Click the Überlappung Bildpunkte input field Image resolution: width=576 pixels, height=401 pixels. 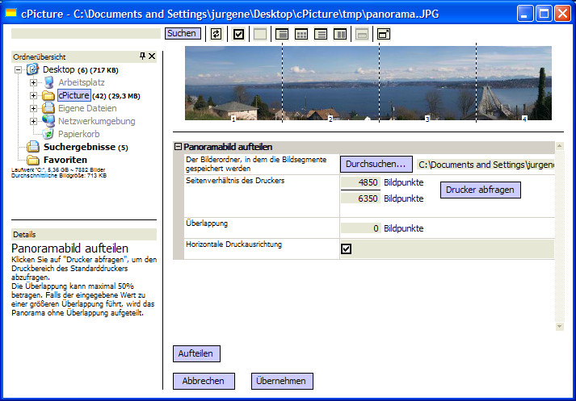360,228
